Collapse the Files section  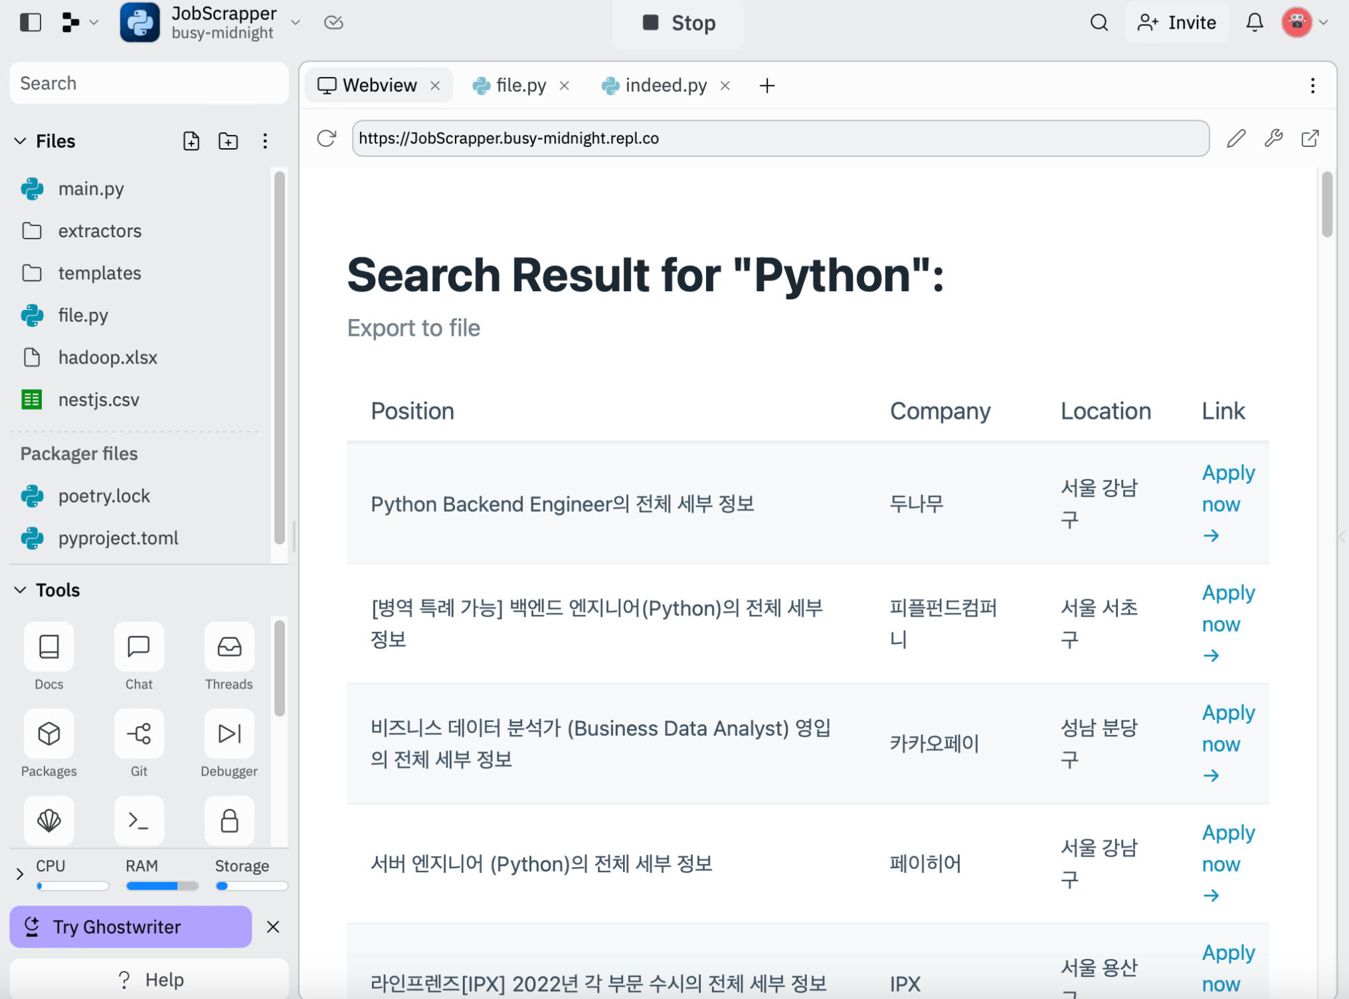(20, 141)
